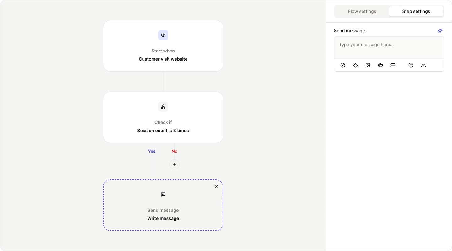The width and height of the screenshot is (452, 251).
Task: Click the eye icon on the trigger step
Action: [163, 35]
